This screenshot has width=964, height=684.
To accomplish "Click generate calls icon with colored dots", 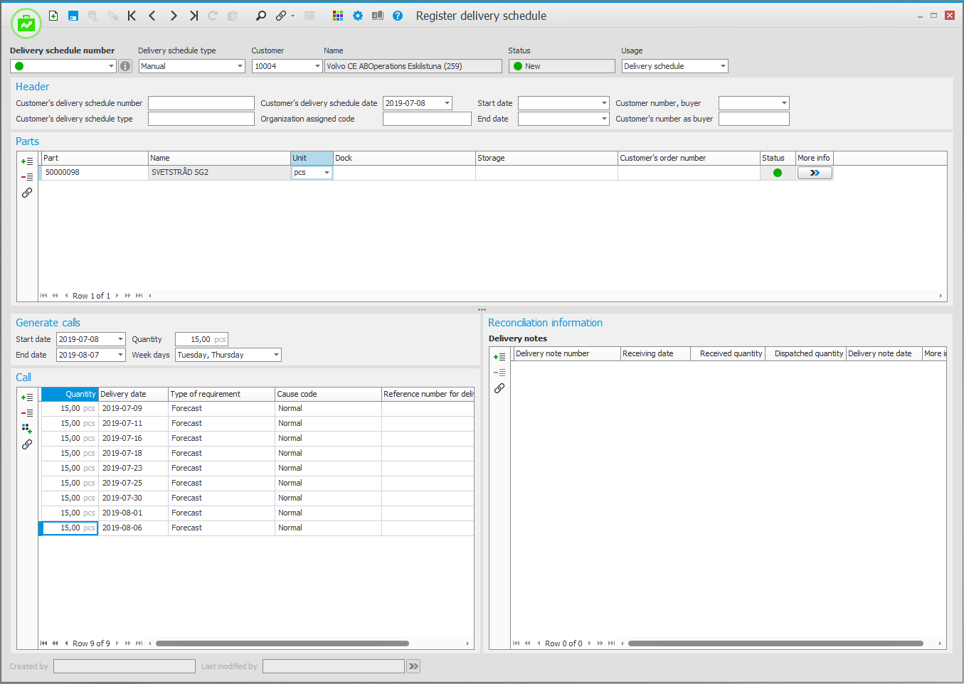I will [27, 429].
